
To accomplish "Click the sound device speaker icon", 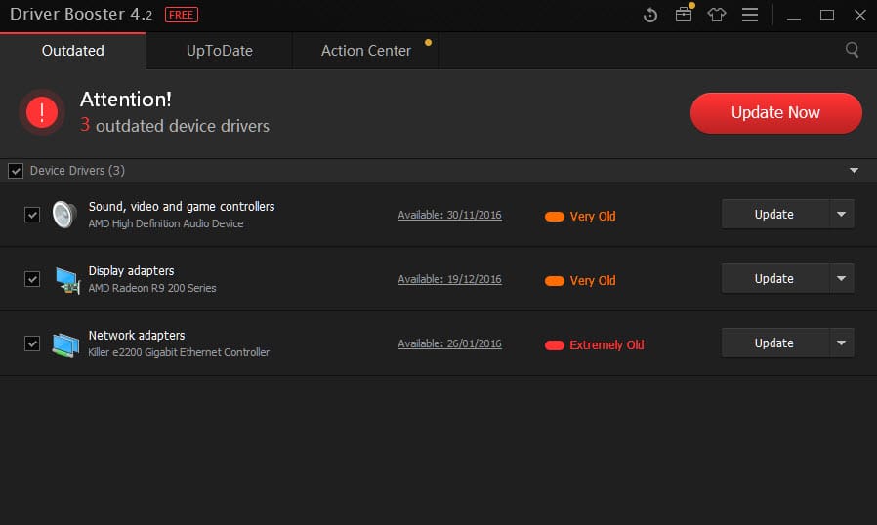I will (x=64, y=215).
